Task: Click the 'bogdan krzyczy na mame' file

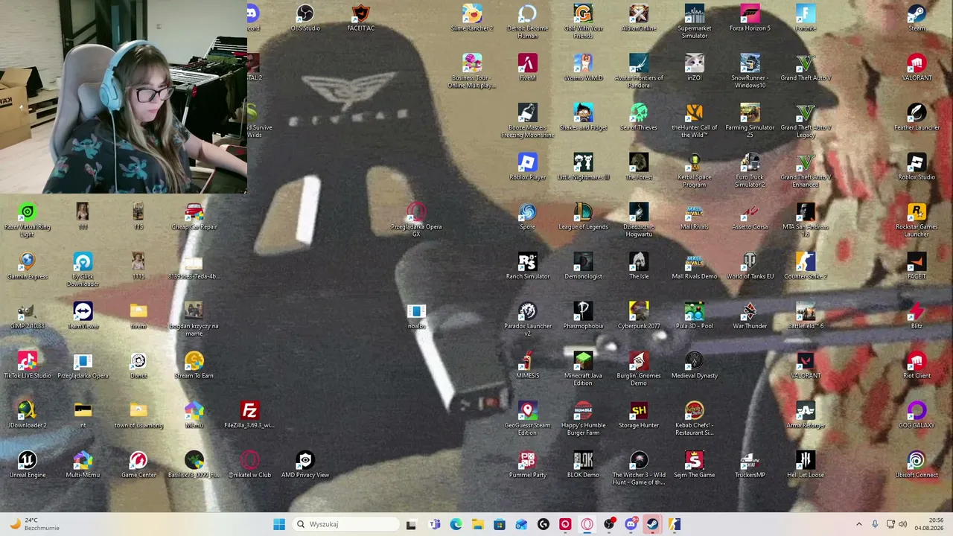Action: 194,319
